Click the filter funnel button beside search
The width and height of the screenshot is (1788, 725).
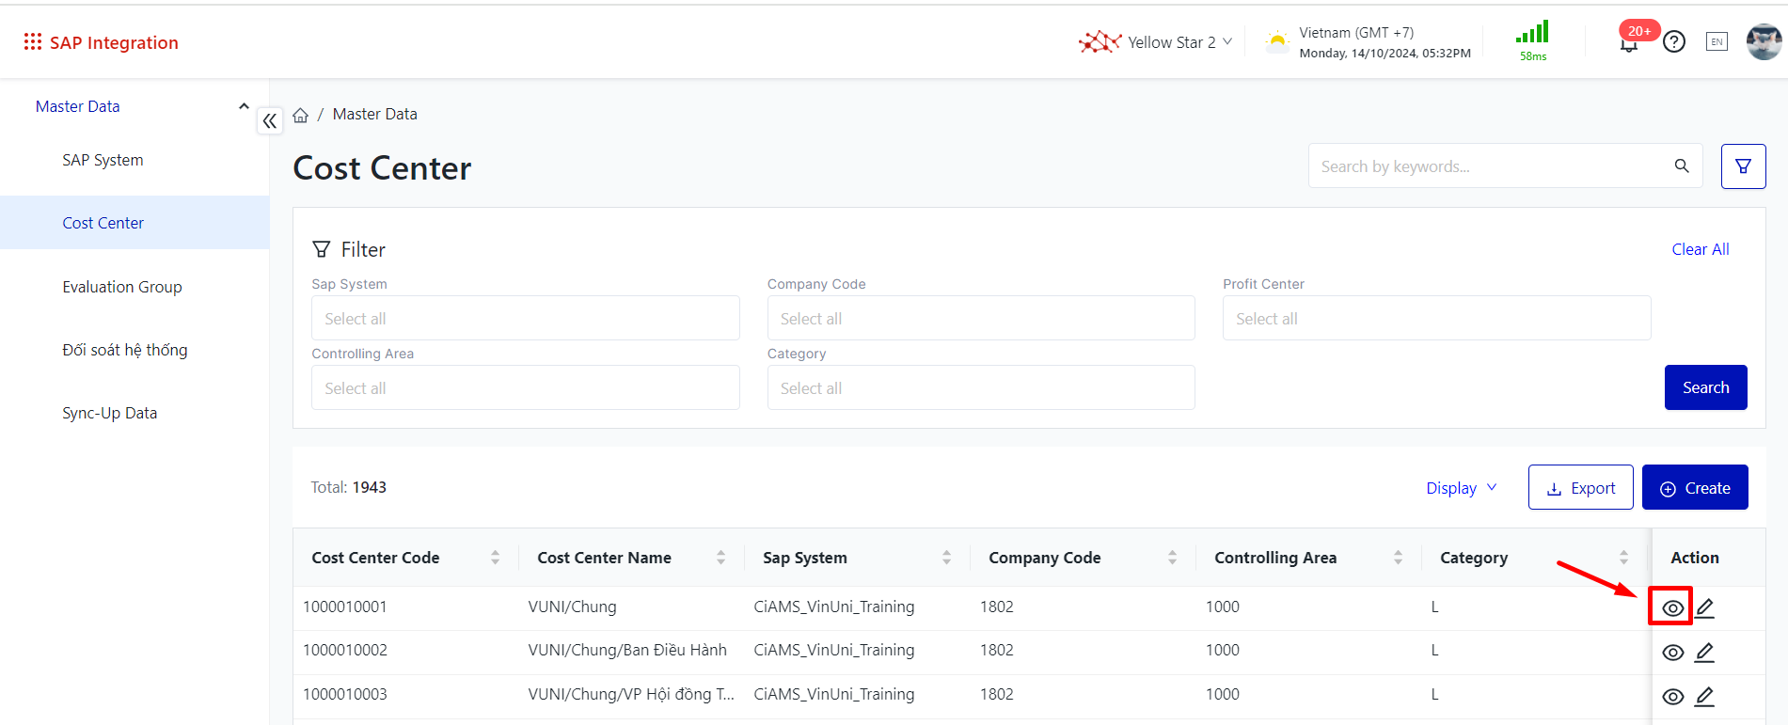click(x=1743, y=166)
